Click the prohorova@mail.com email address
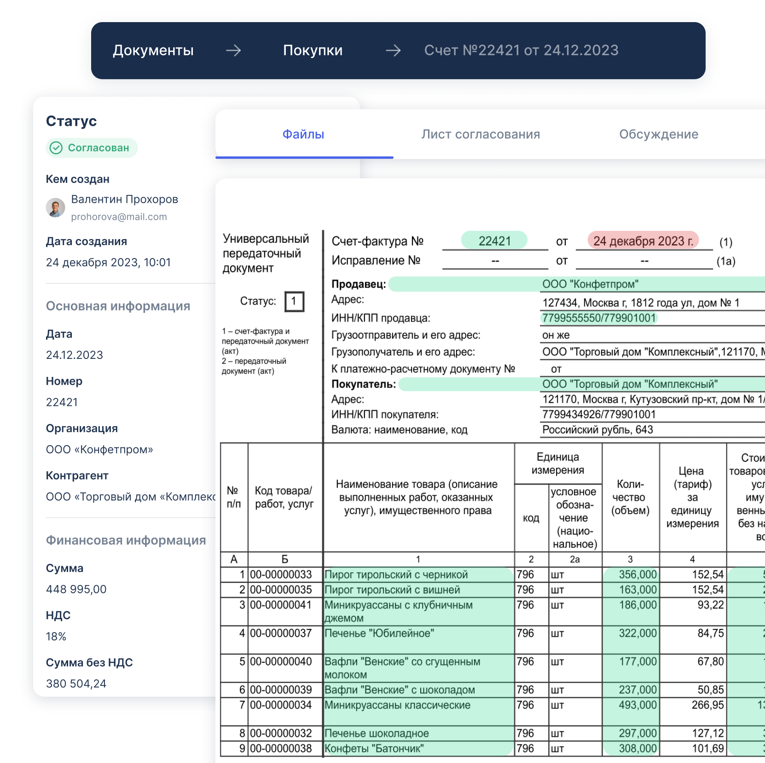The width and height of the screenshot is (765, 763). (119, 217)
